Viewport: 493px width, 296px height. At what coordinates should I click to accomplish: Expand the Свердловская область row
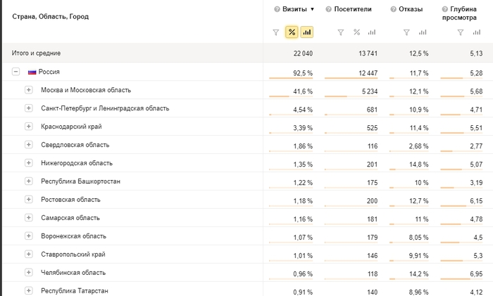click(x=29, y=145)
